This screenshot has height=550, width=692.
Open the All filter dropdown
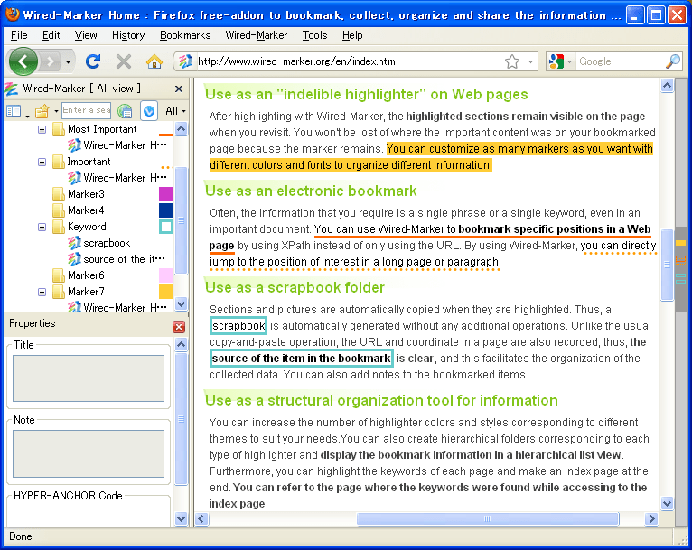[175, 111]
